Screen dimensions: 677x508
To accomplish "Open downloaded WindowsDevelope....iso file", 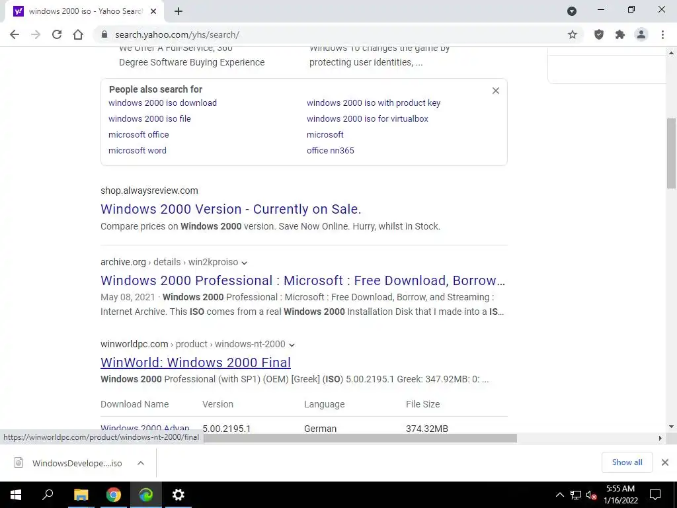I will click(x=69, y=463).
